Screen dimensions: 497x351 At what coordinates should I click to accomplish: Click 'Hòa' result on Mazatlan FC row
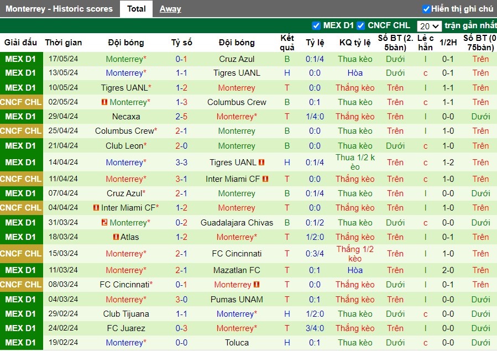[355, 270]
